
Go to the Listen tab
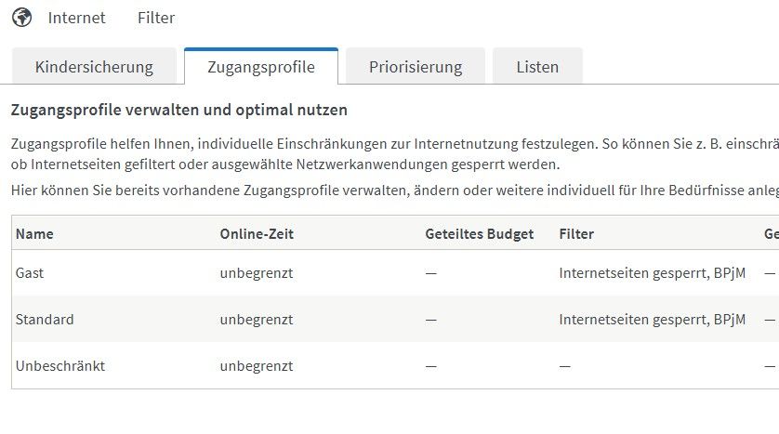[538, 67]
